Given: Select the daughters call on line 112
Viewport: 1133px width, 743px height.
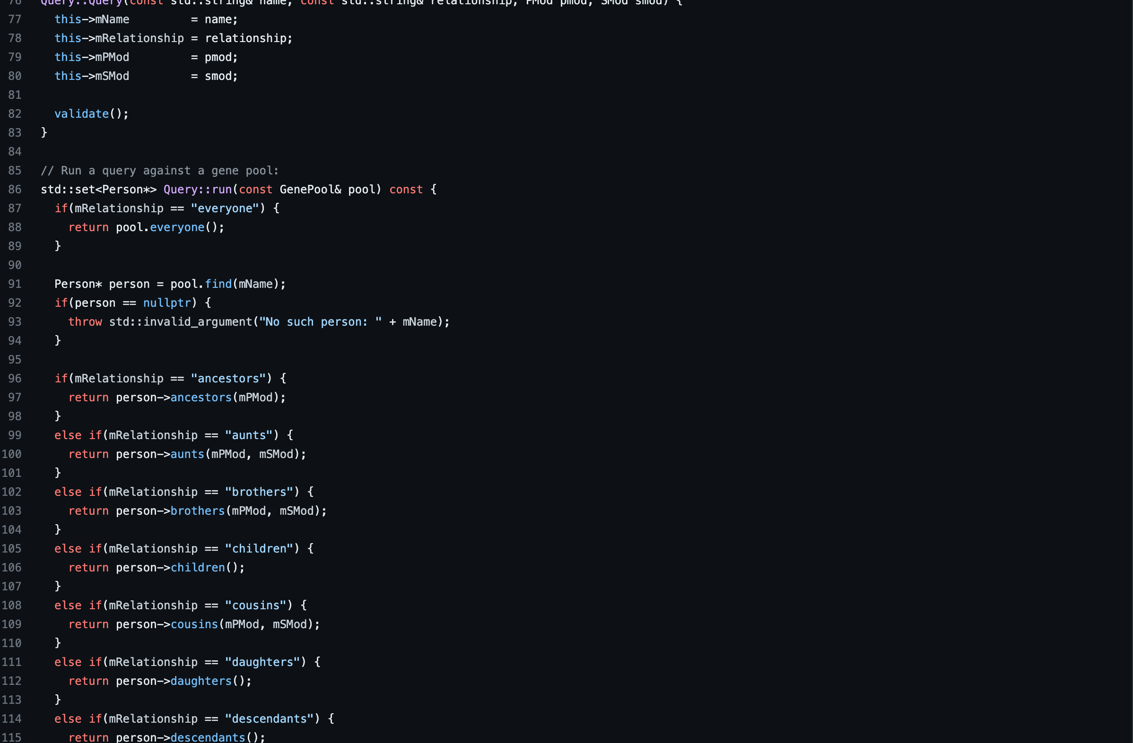Looking at the screenshot, I should coord(201,681).
